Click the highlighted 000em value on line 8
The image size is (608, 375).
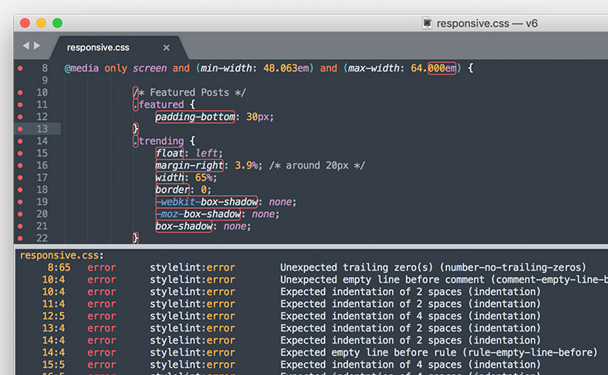click(442, 68)
